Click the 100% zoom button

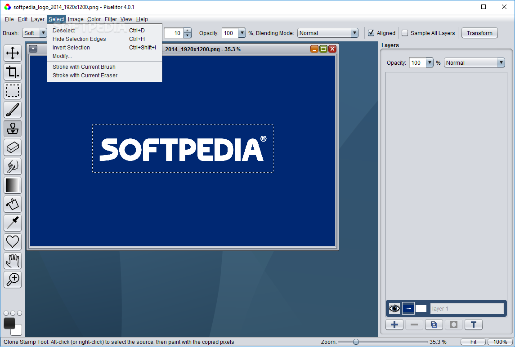coord(500,342)
